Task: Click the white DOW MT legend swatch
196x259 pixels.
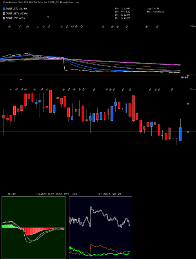Action: (x=4, y=14)
